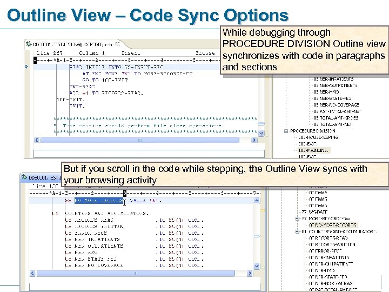Select 05 NBR-INPATIENTS in lower outline
Image resolution: width=389 pixels, height=292 pixels.
tap(329, 257)
